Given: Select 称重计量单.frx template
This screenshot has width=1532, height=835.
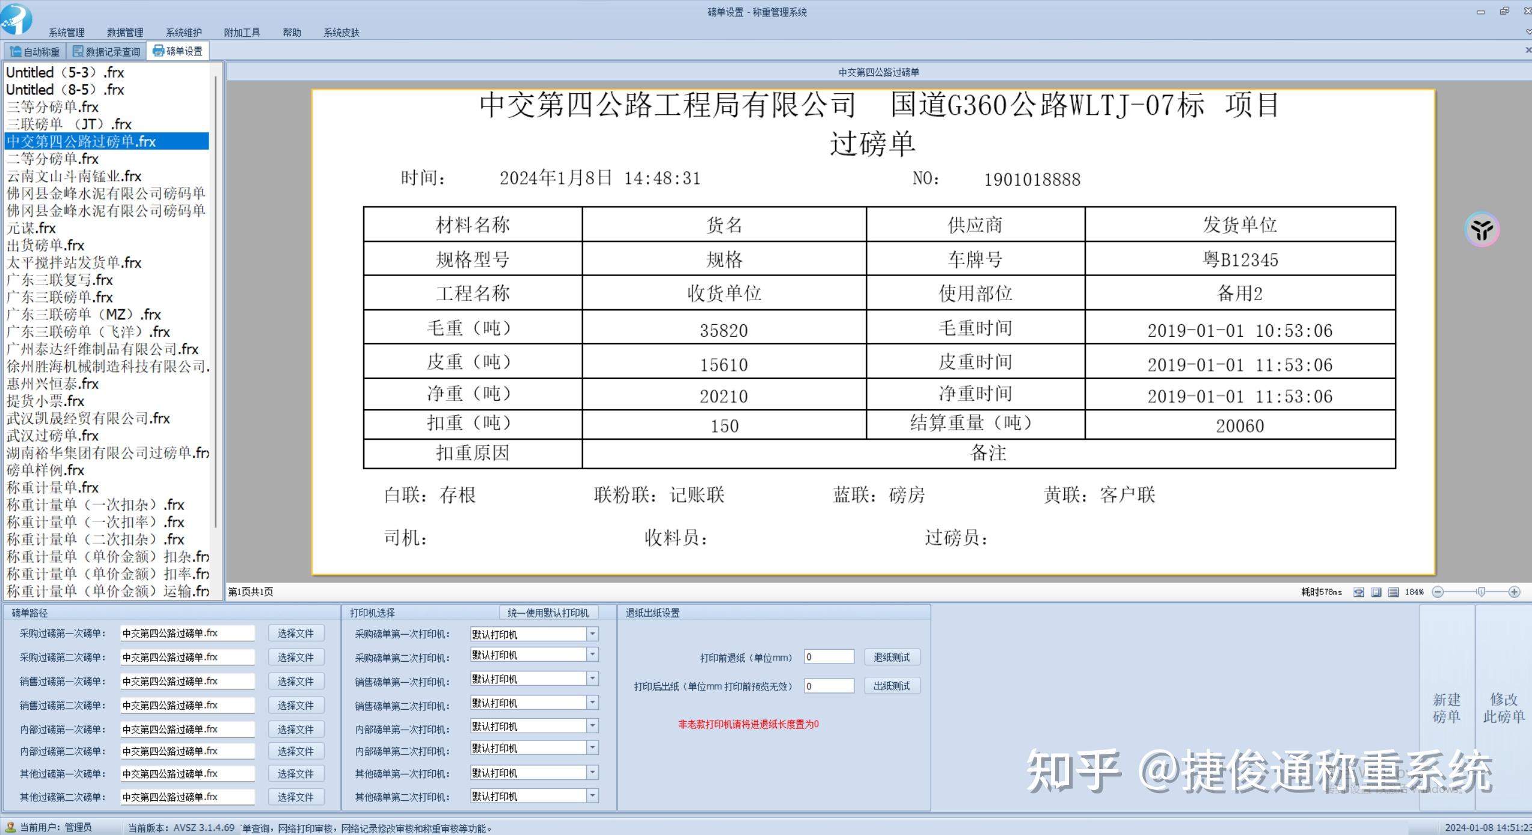Looking at the screenshot, I should (x=107, y=488).
